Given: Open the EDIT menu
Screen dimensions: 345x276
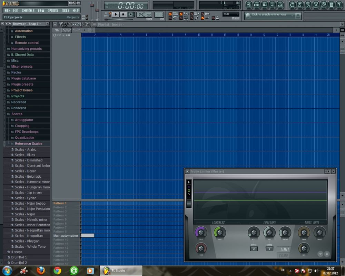Looking at the screenshot, I should (x=16, y=11).
